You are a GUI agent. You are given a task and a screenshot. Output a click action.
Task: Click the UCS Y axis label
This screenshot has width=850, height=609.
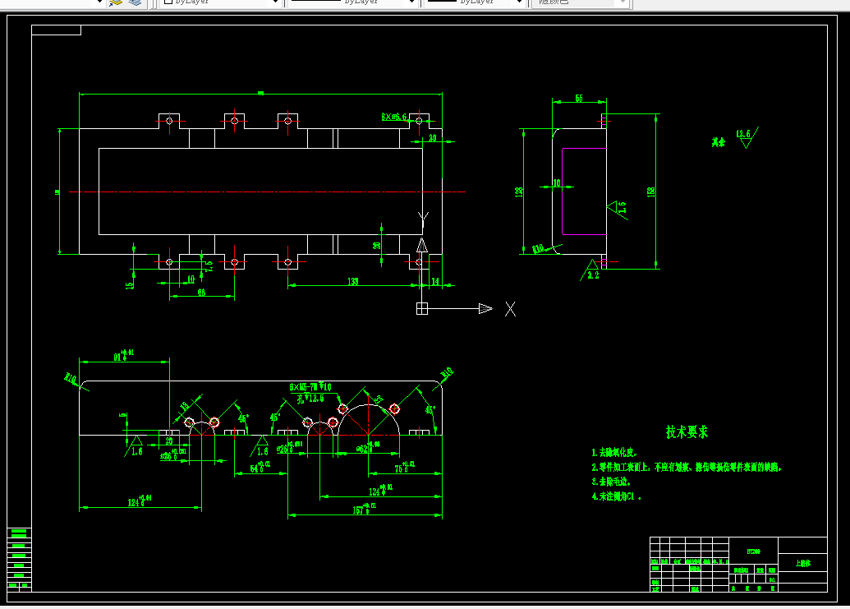(424, 218)
